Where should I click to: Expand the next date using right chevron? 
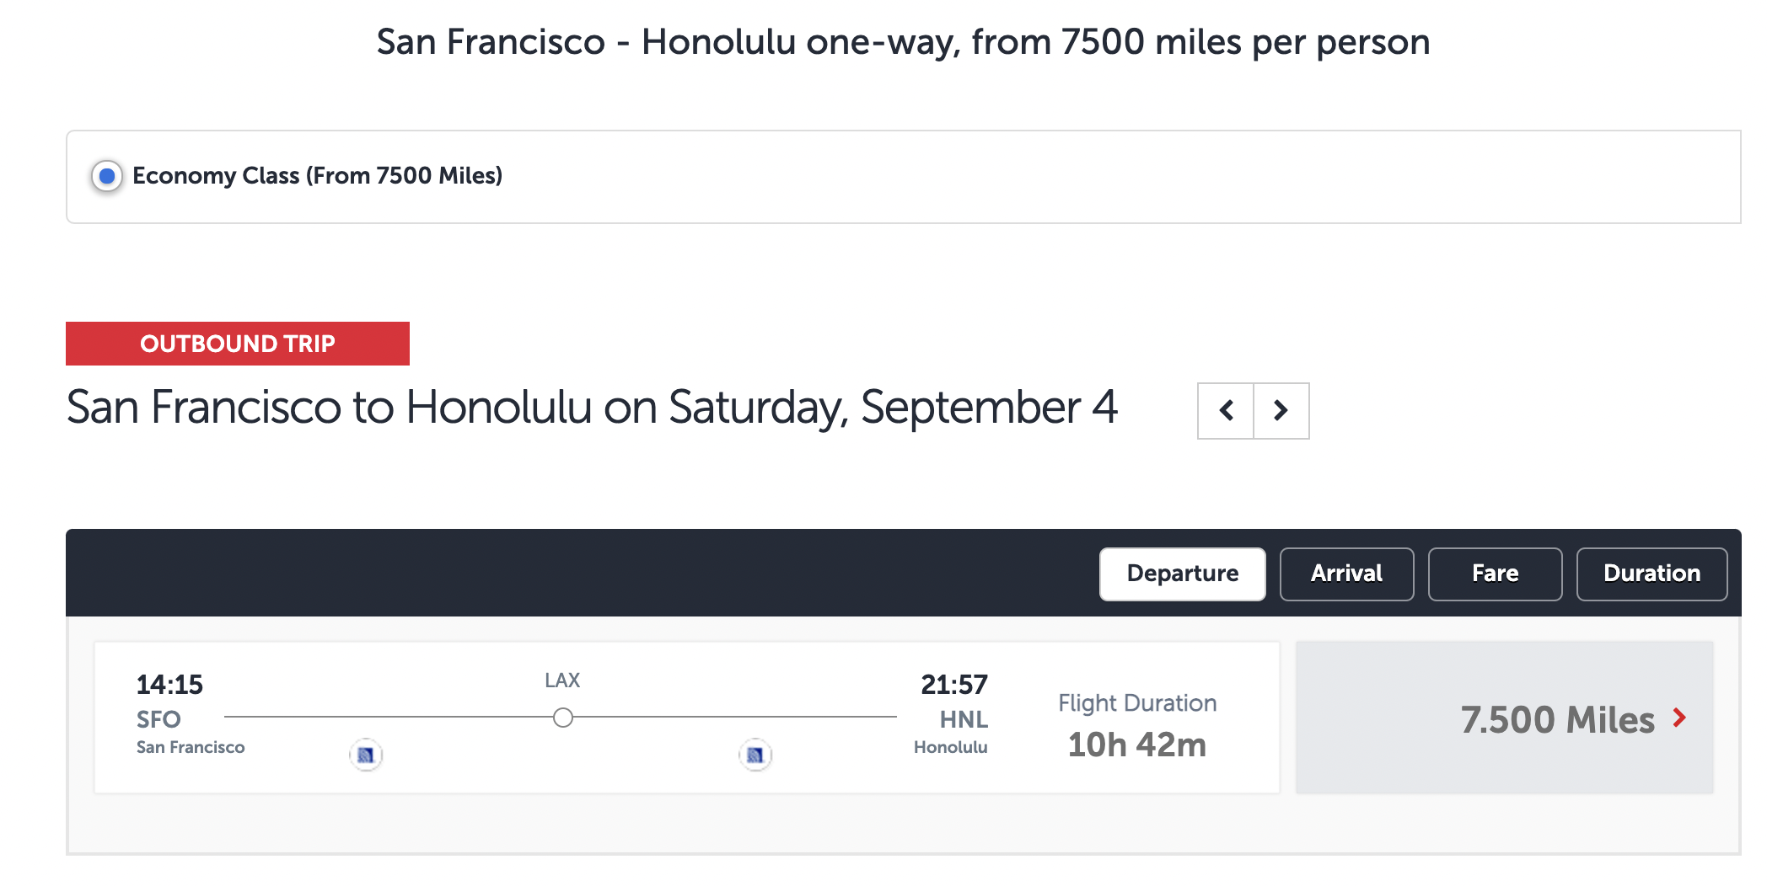click(x=1281, y=411)
